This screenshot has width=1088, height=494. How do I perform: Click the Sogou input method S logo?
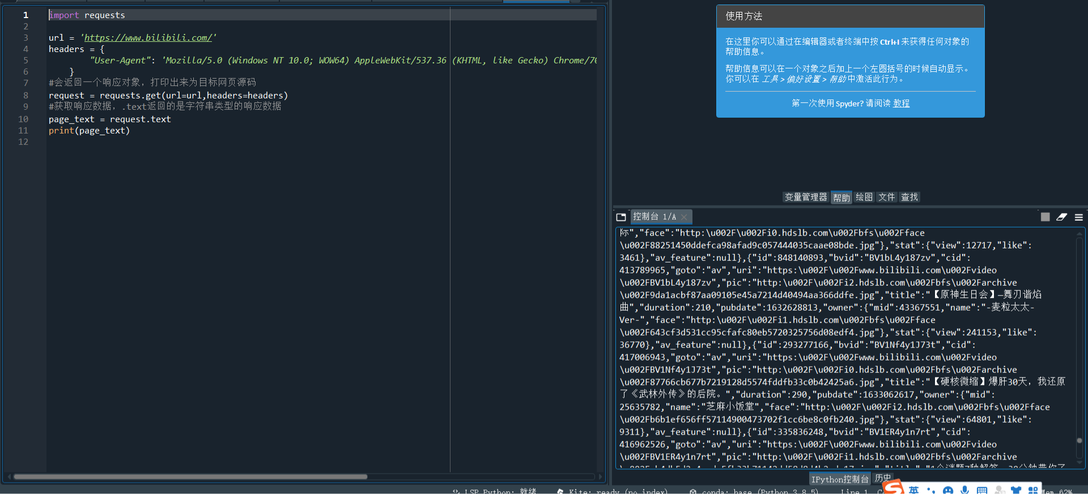coord(894,488)
